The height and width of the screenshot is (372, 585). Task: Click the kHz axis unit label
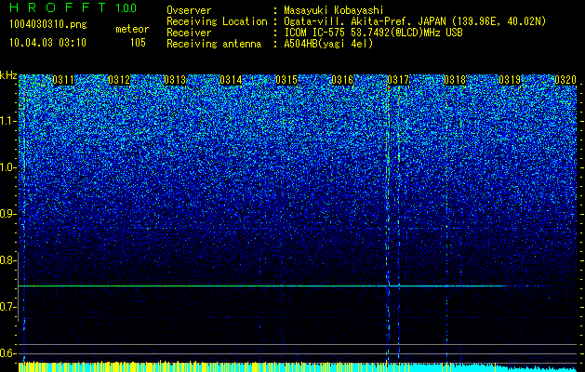point(8,75)
